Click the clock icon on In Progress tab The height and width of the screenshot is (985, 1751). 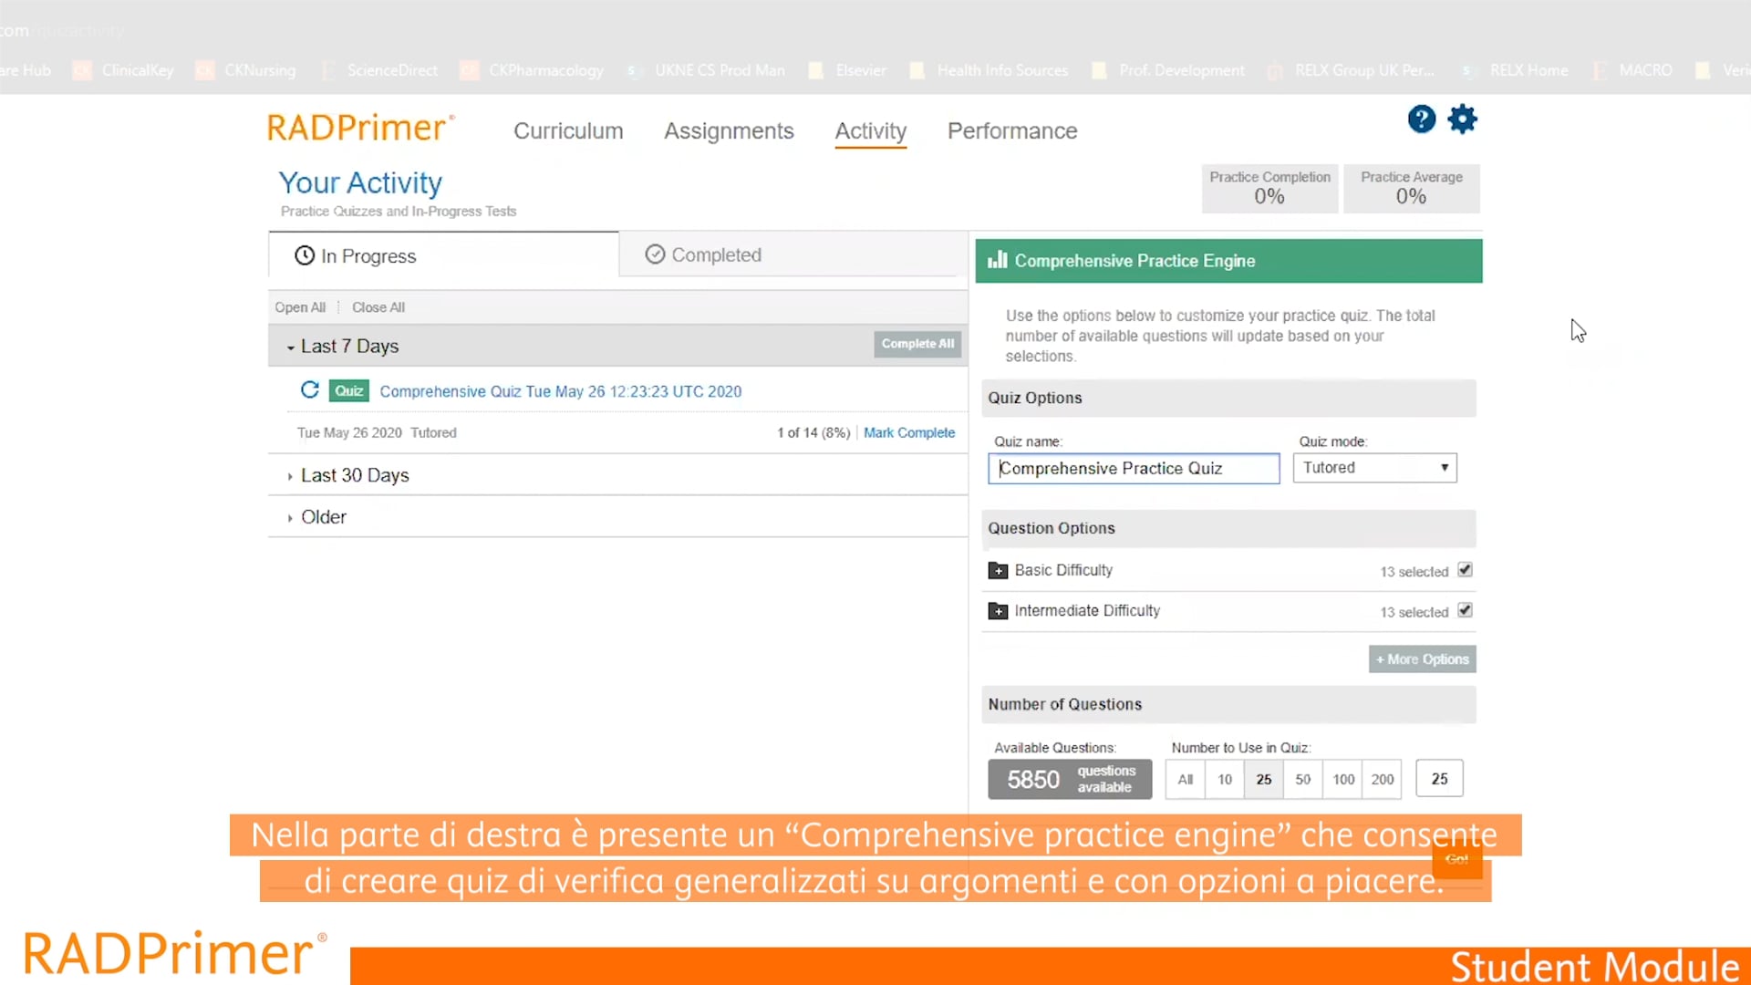305,255
